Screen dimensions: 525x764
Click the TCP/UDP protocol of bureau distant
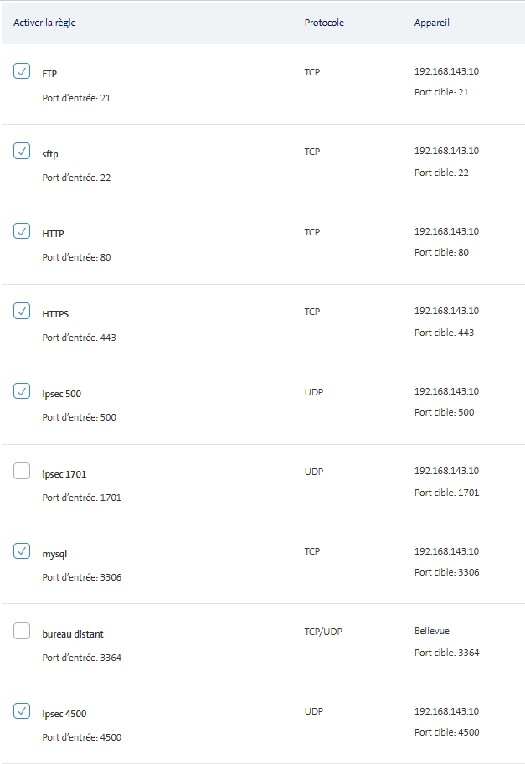[323, 631]
